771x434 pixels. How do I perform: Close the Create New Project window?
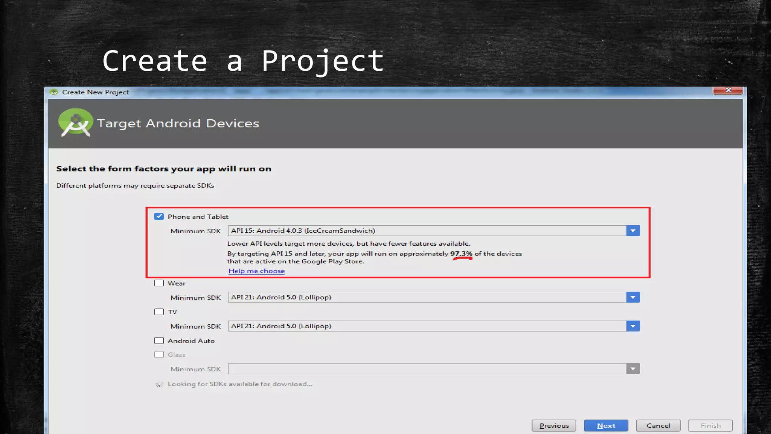click(728, 90)
